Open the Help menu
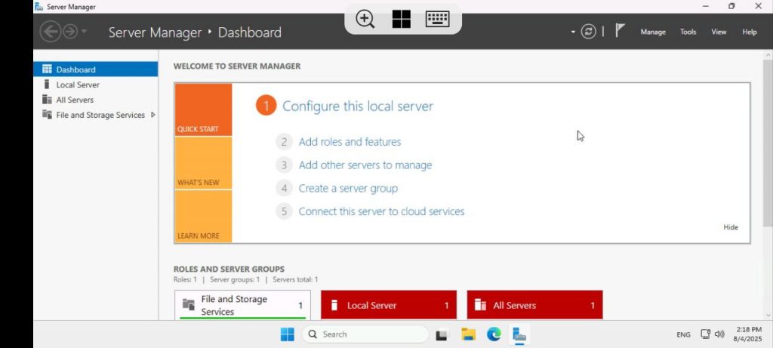 (x=749, y=32)
